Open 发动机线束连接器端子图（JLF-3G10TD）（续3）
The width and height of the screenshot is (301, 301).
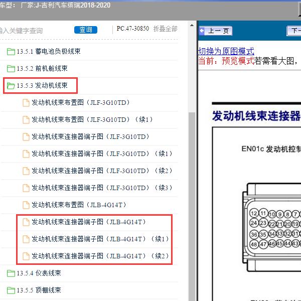tap(102, 188)
